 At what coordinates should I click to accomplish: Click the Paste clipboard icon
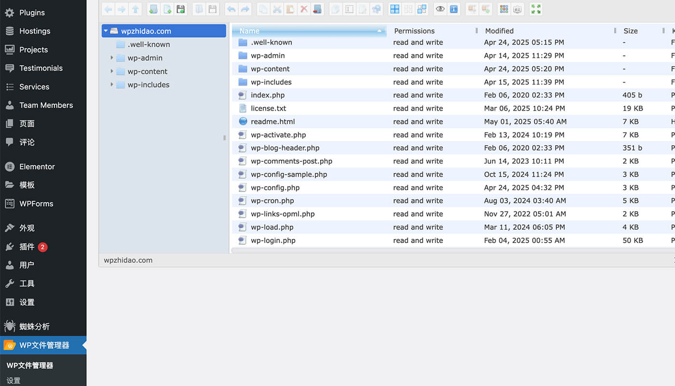coord(290,9)
